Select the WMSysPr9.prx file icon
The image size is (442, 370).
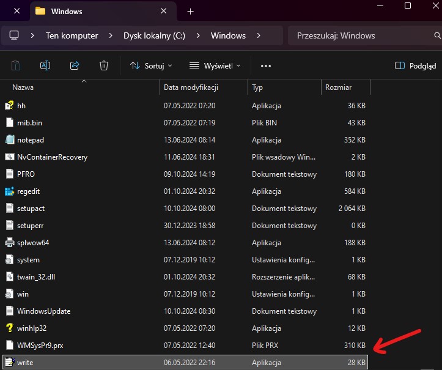(x=10, y=345)
